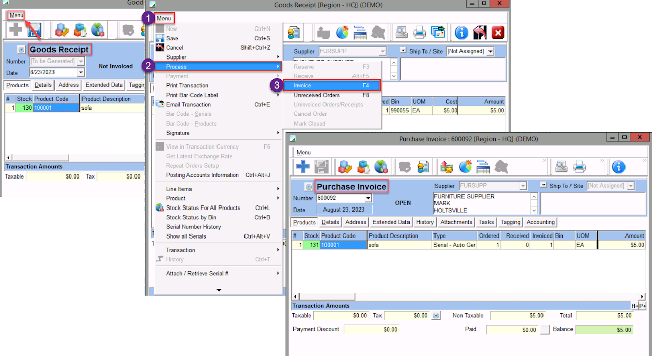This screenshot has width=652, height=356.
Task: Click the Payment Discount amount field
Action: 371,330
